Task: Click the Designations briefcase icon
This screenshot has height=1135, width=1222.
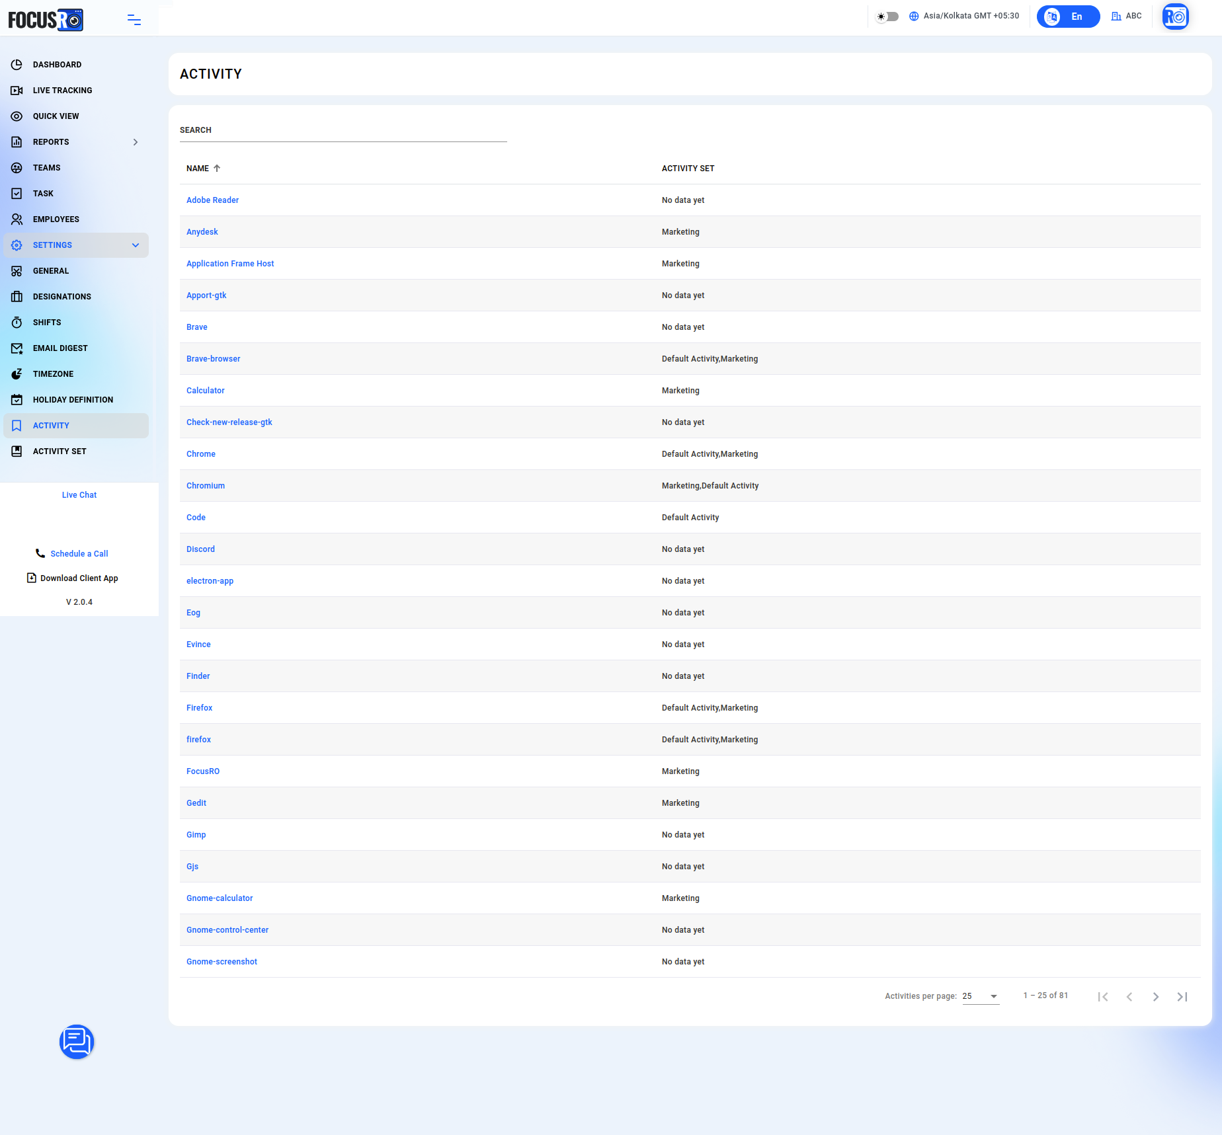Action: click(x=17, y=297)
